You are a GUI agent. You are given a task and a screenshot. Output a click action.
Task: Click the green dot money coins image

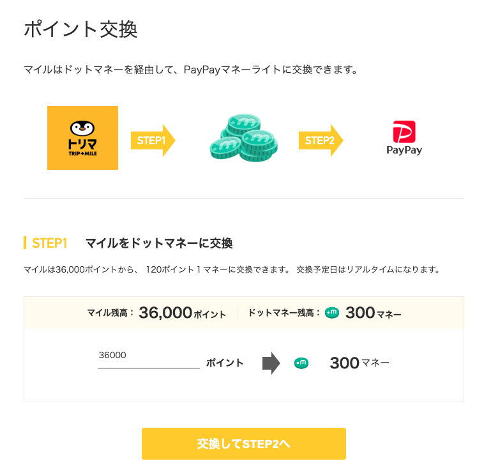coord(243,138)
